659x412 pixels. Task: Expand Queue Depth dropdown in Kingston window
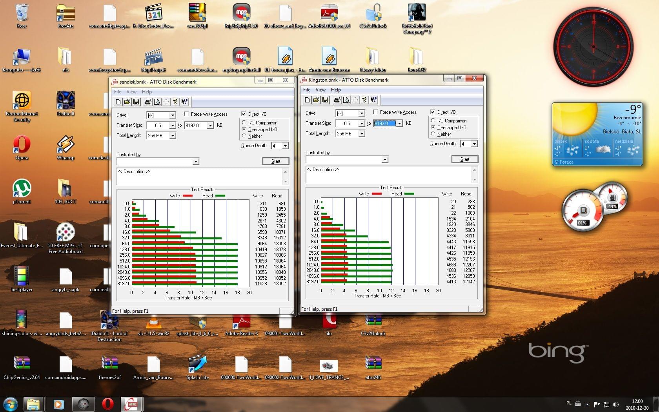474,144
